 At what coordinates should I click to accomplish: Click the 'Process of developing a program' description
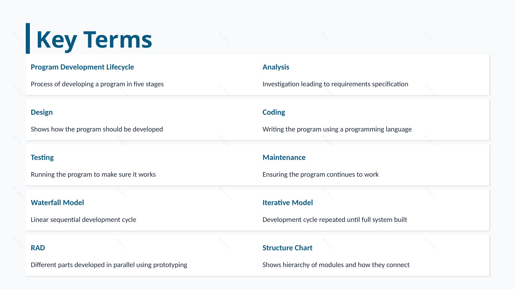point(97,84)
